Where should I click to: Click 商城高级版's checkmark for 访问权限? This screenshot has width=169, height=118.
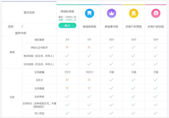(x=89, y=64)
